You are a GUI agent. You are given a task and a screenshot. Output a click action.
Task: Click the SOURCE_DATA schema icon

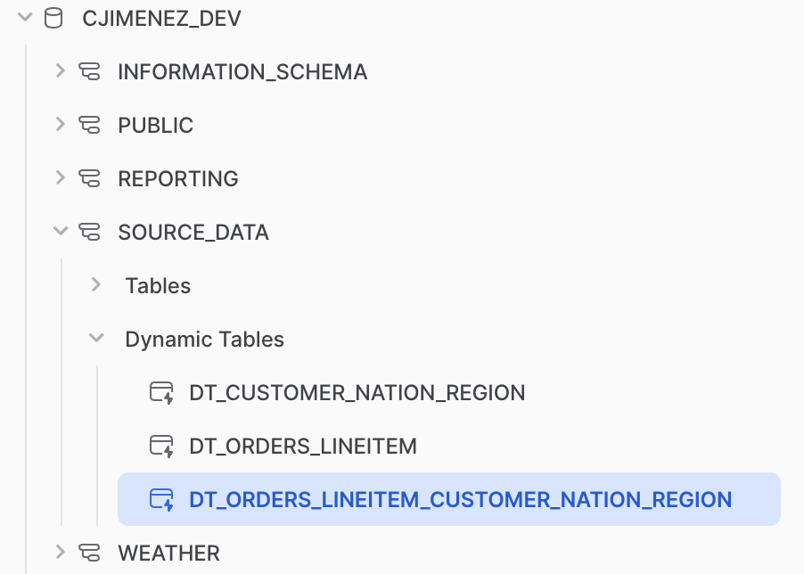pyautogui.click(x=89, y=232)
